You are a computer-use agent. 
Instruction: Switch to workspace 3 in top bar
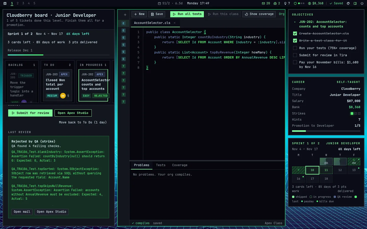(x=23, y=3)
